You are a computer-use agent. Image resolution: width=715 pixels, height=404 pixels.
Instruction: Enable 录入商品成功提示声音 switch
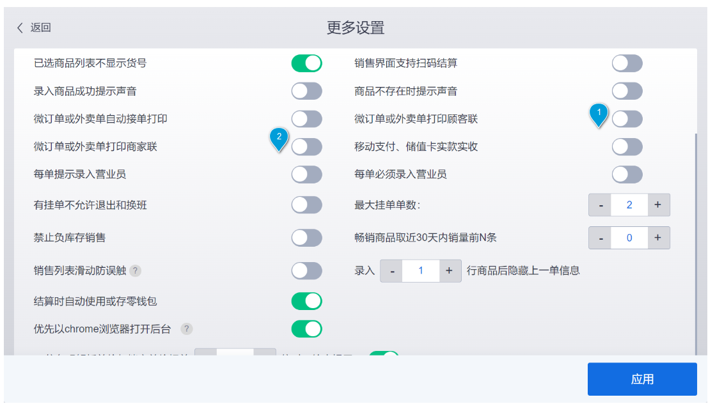(307, 91)
